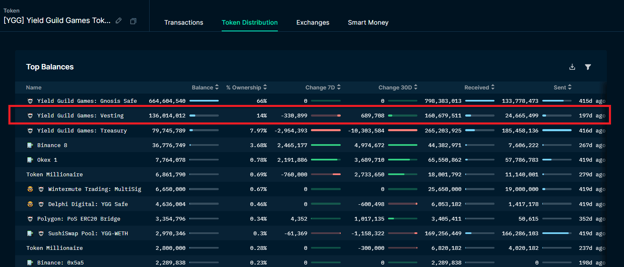
Task: Switch to the Token Distribution tab
Action: tap(250, 23)
